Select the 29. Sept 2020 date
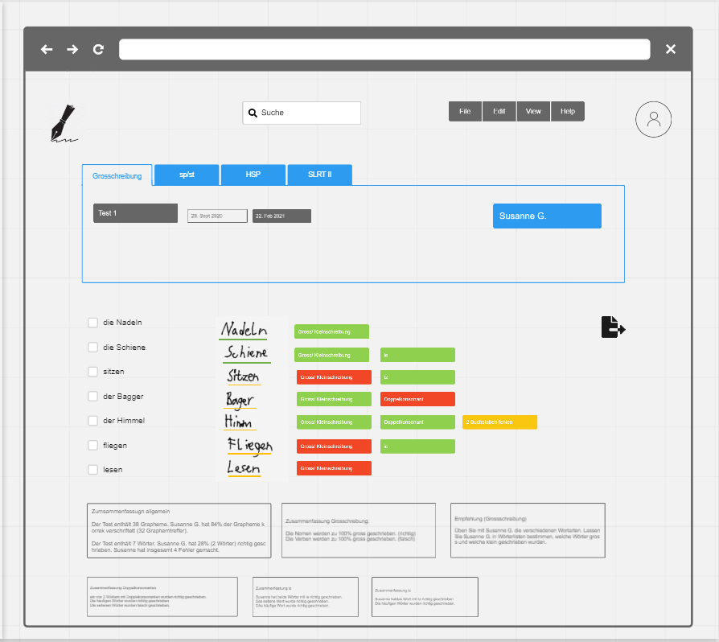 pyautogui.click(x=217, y=216)
